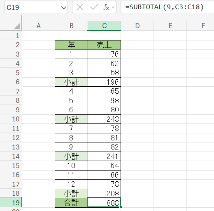The height and width of the screenshot is (211, 214).
Task: Select the cell with value 64
Action: 104,166
